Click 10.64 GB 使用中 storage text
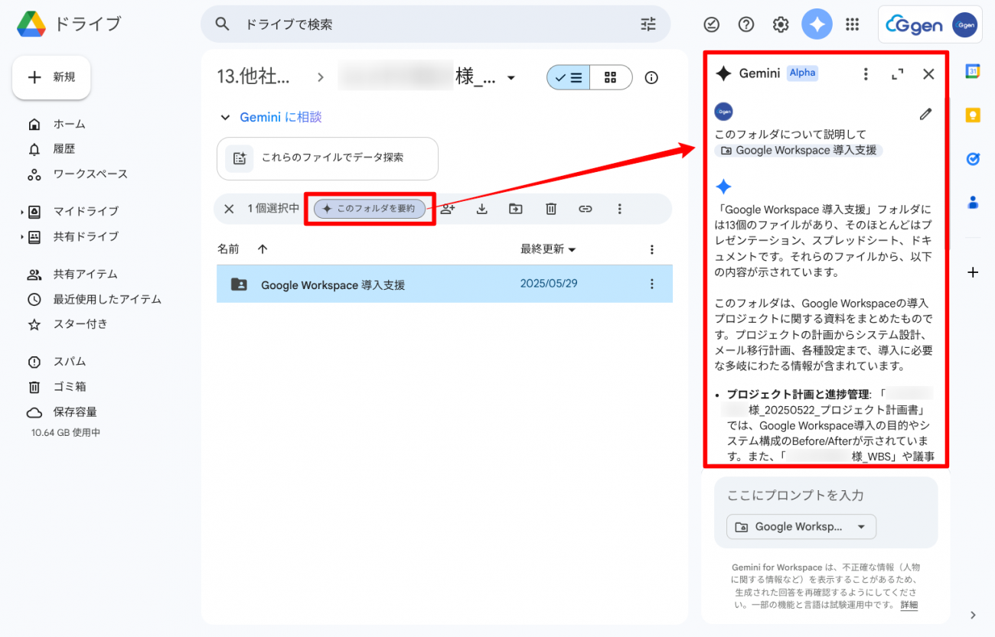 tap(66, 433)
